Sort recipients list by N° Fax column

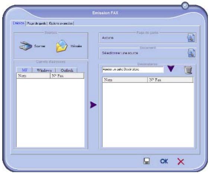tap(170, 80)
